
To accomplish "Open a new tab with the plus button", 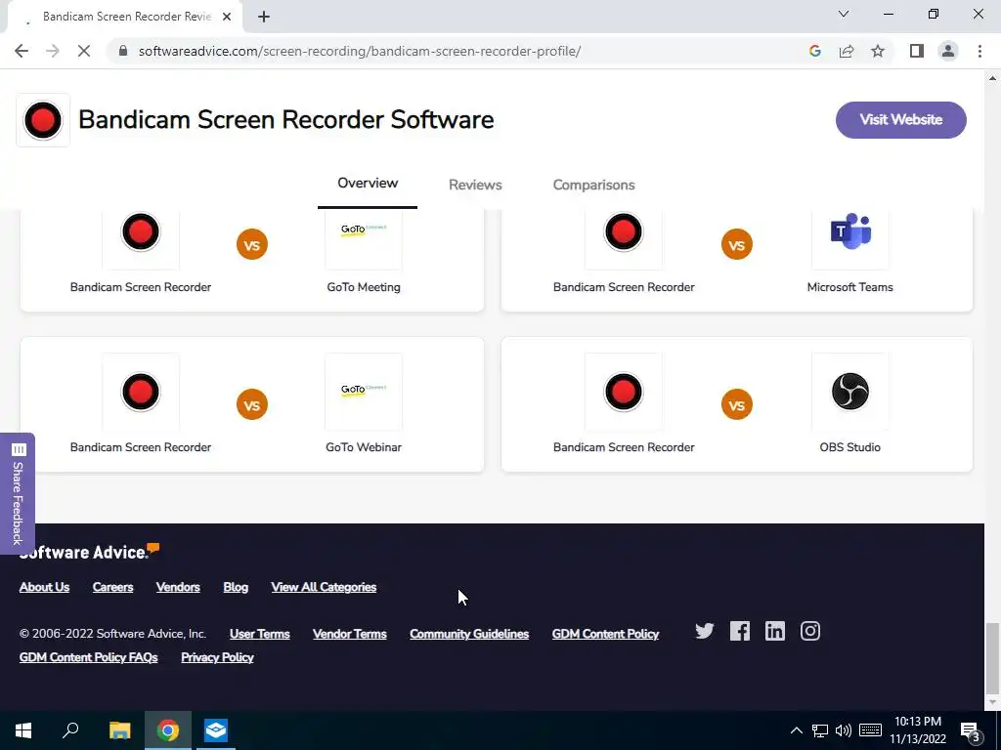I will click(264, 17).
